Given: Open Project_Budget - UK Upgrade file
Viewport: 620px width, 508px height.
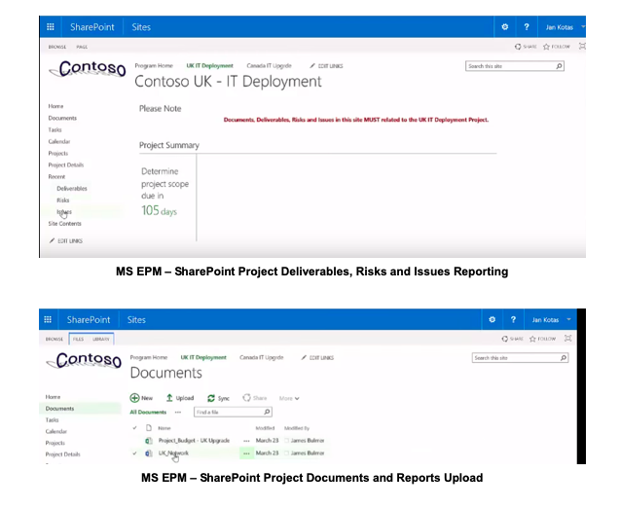Looking at the screenshot, I should click(194, 441).
